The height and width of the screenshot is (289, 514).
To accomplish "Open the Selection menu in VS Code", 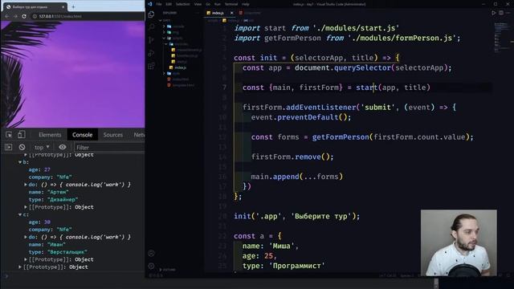I will coord(182,4).
